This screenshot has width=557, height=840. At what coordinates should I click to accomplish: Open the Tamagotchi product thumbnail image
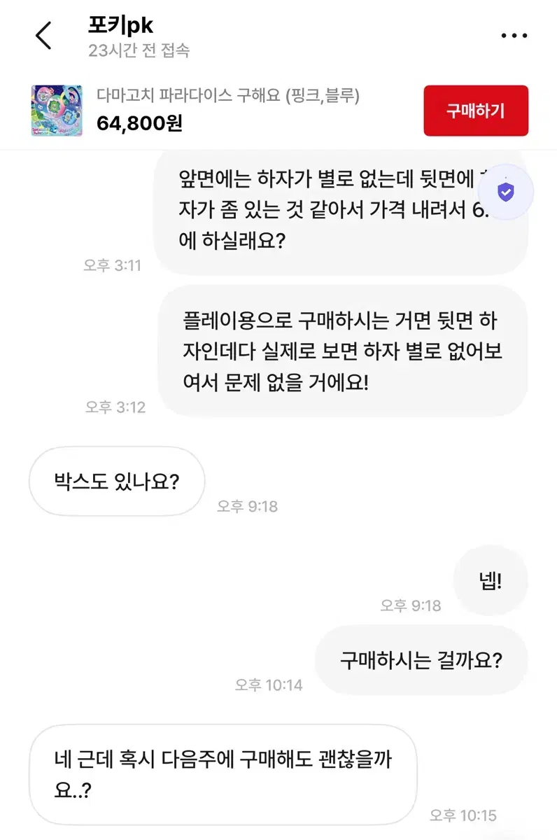coord(57,111)
